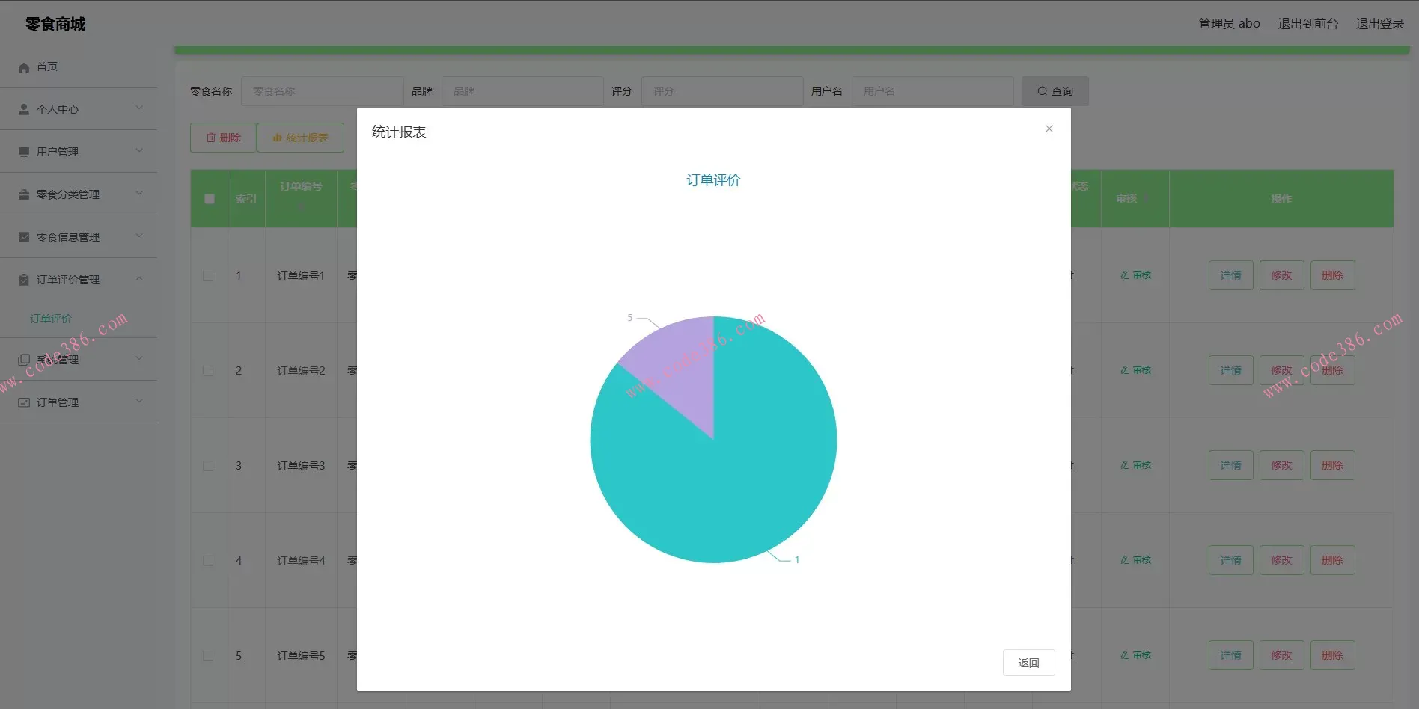Image resolution: width=1419 pixels, height=709 pixels.
Task: Click the trash icon on 删除 toolbar button
Action: (211, 138)
